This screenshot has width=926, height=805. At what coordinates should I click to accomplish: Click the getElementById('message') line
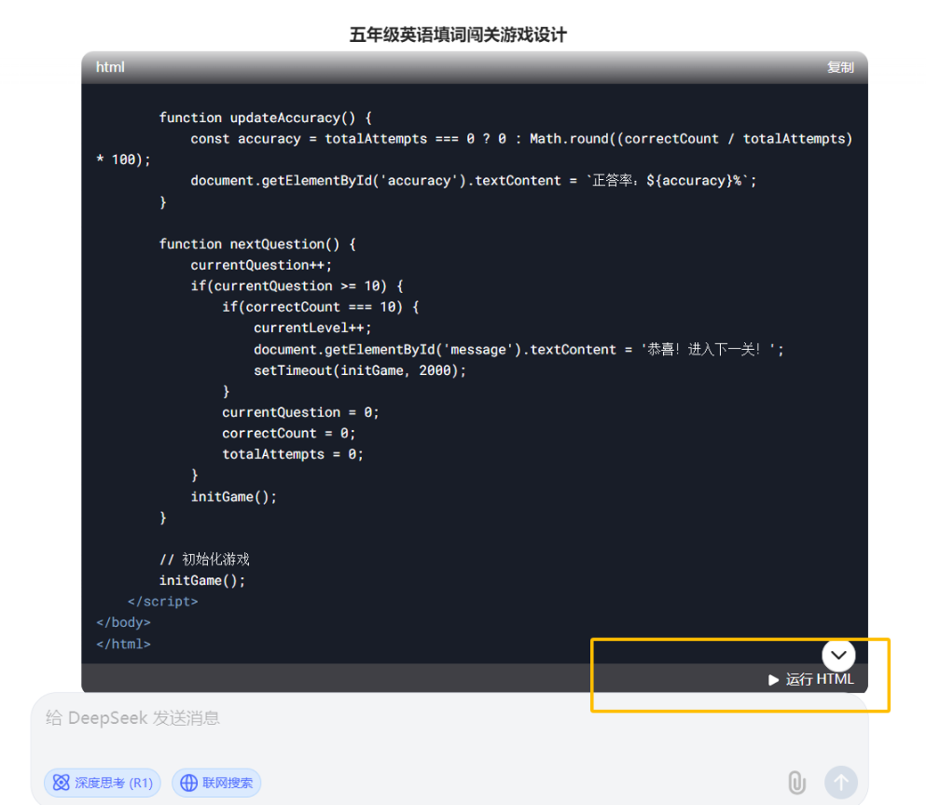(519, 350)
